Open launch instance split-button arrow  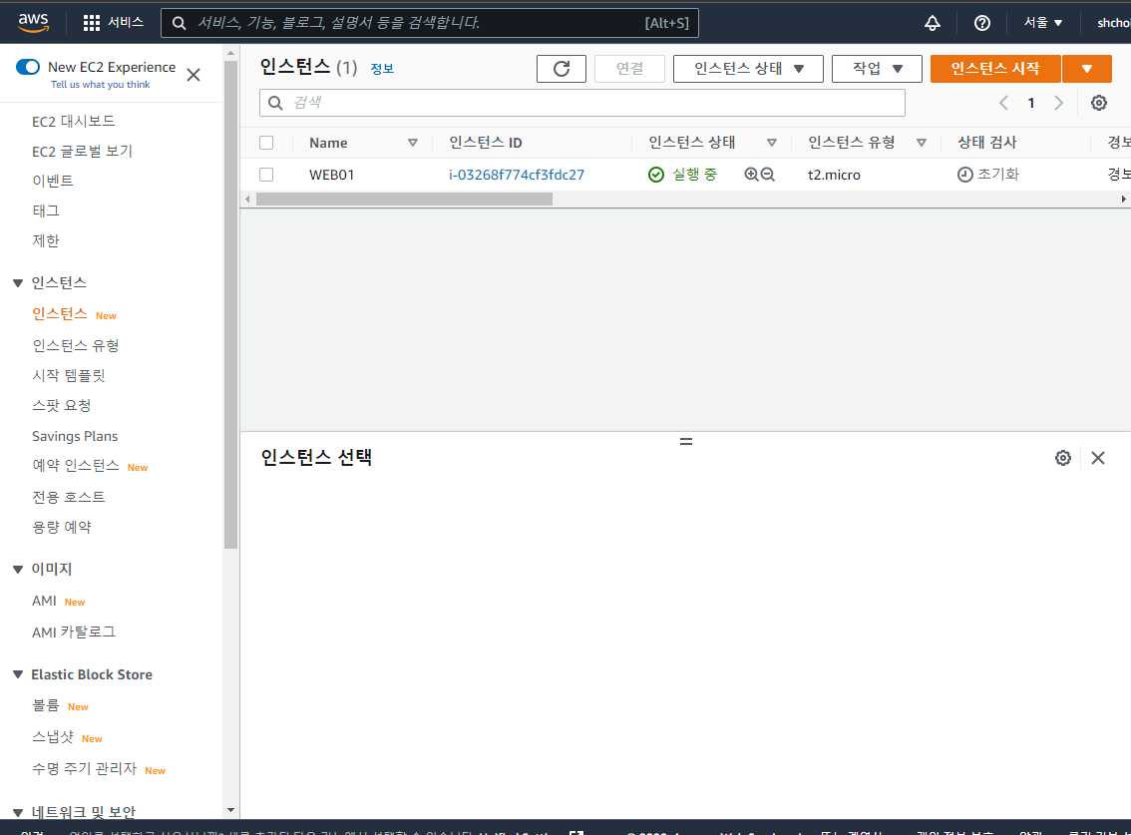pos(1086,69)
